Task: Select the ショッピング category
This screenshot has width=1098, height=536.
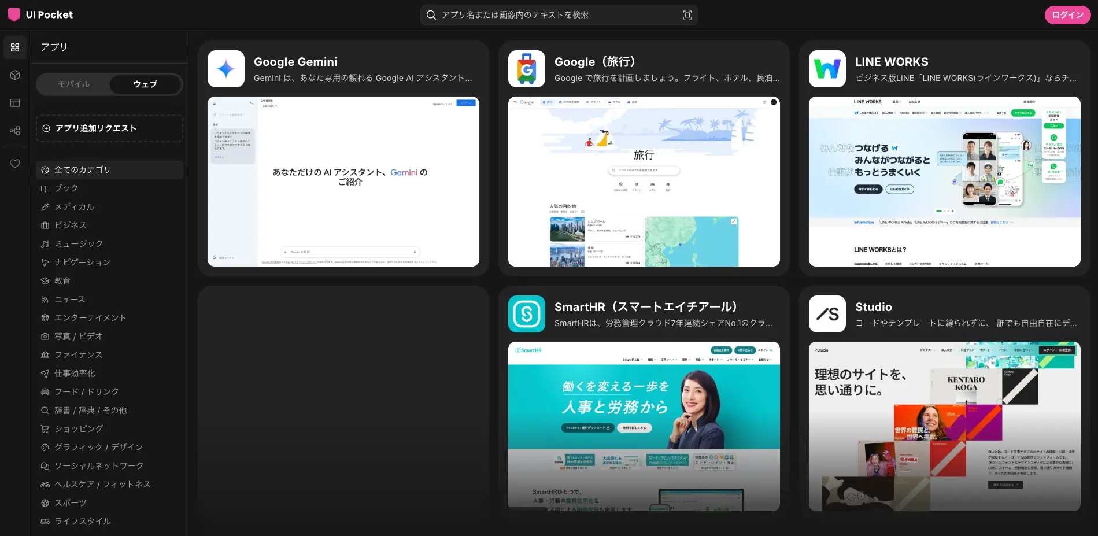Action: tap(109, 429)
